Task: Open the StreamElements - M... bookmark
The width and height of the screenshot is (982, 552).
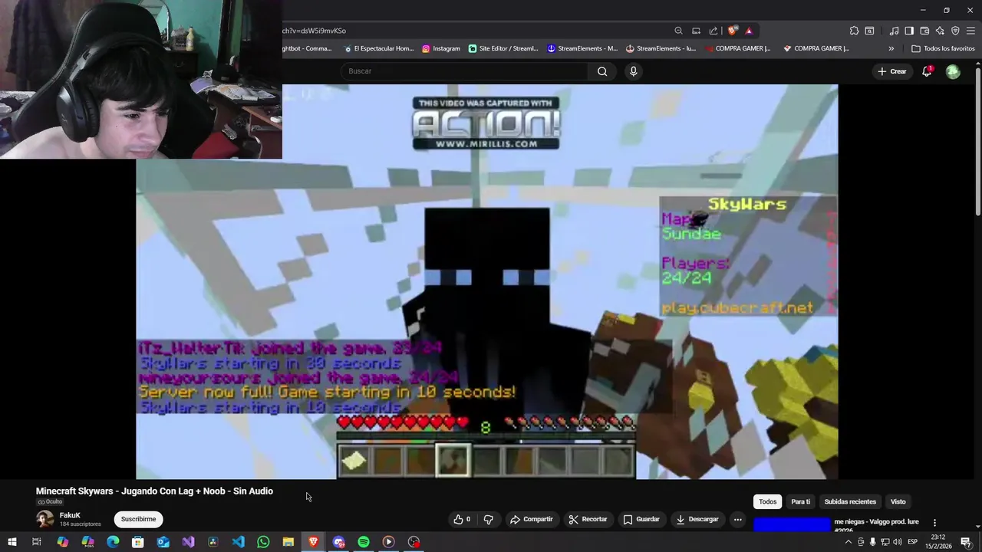Action: pyautogui.click(x=582, y=48)
